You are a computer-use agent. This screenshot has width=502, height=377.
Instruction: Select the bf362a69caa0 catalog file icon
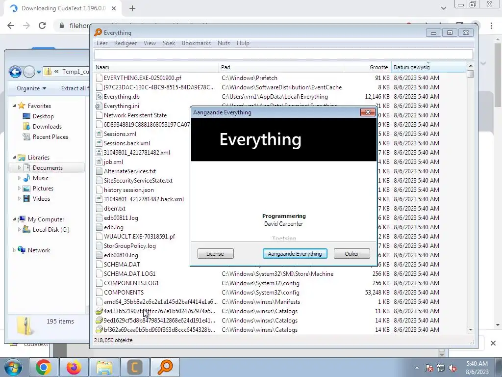click(99, 329)
